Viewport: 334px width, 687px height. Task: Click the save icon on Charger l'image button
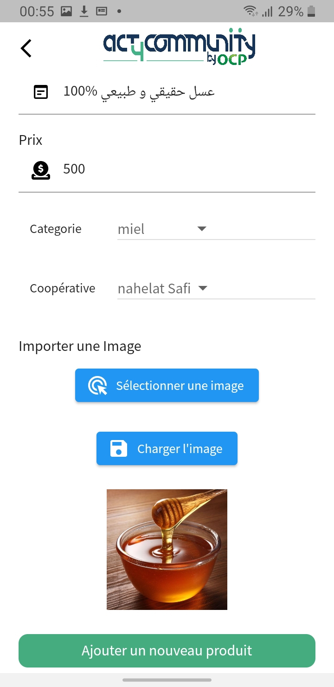119,448
